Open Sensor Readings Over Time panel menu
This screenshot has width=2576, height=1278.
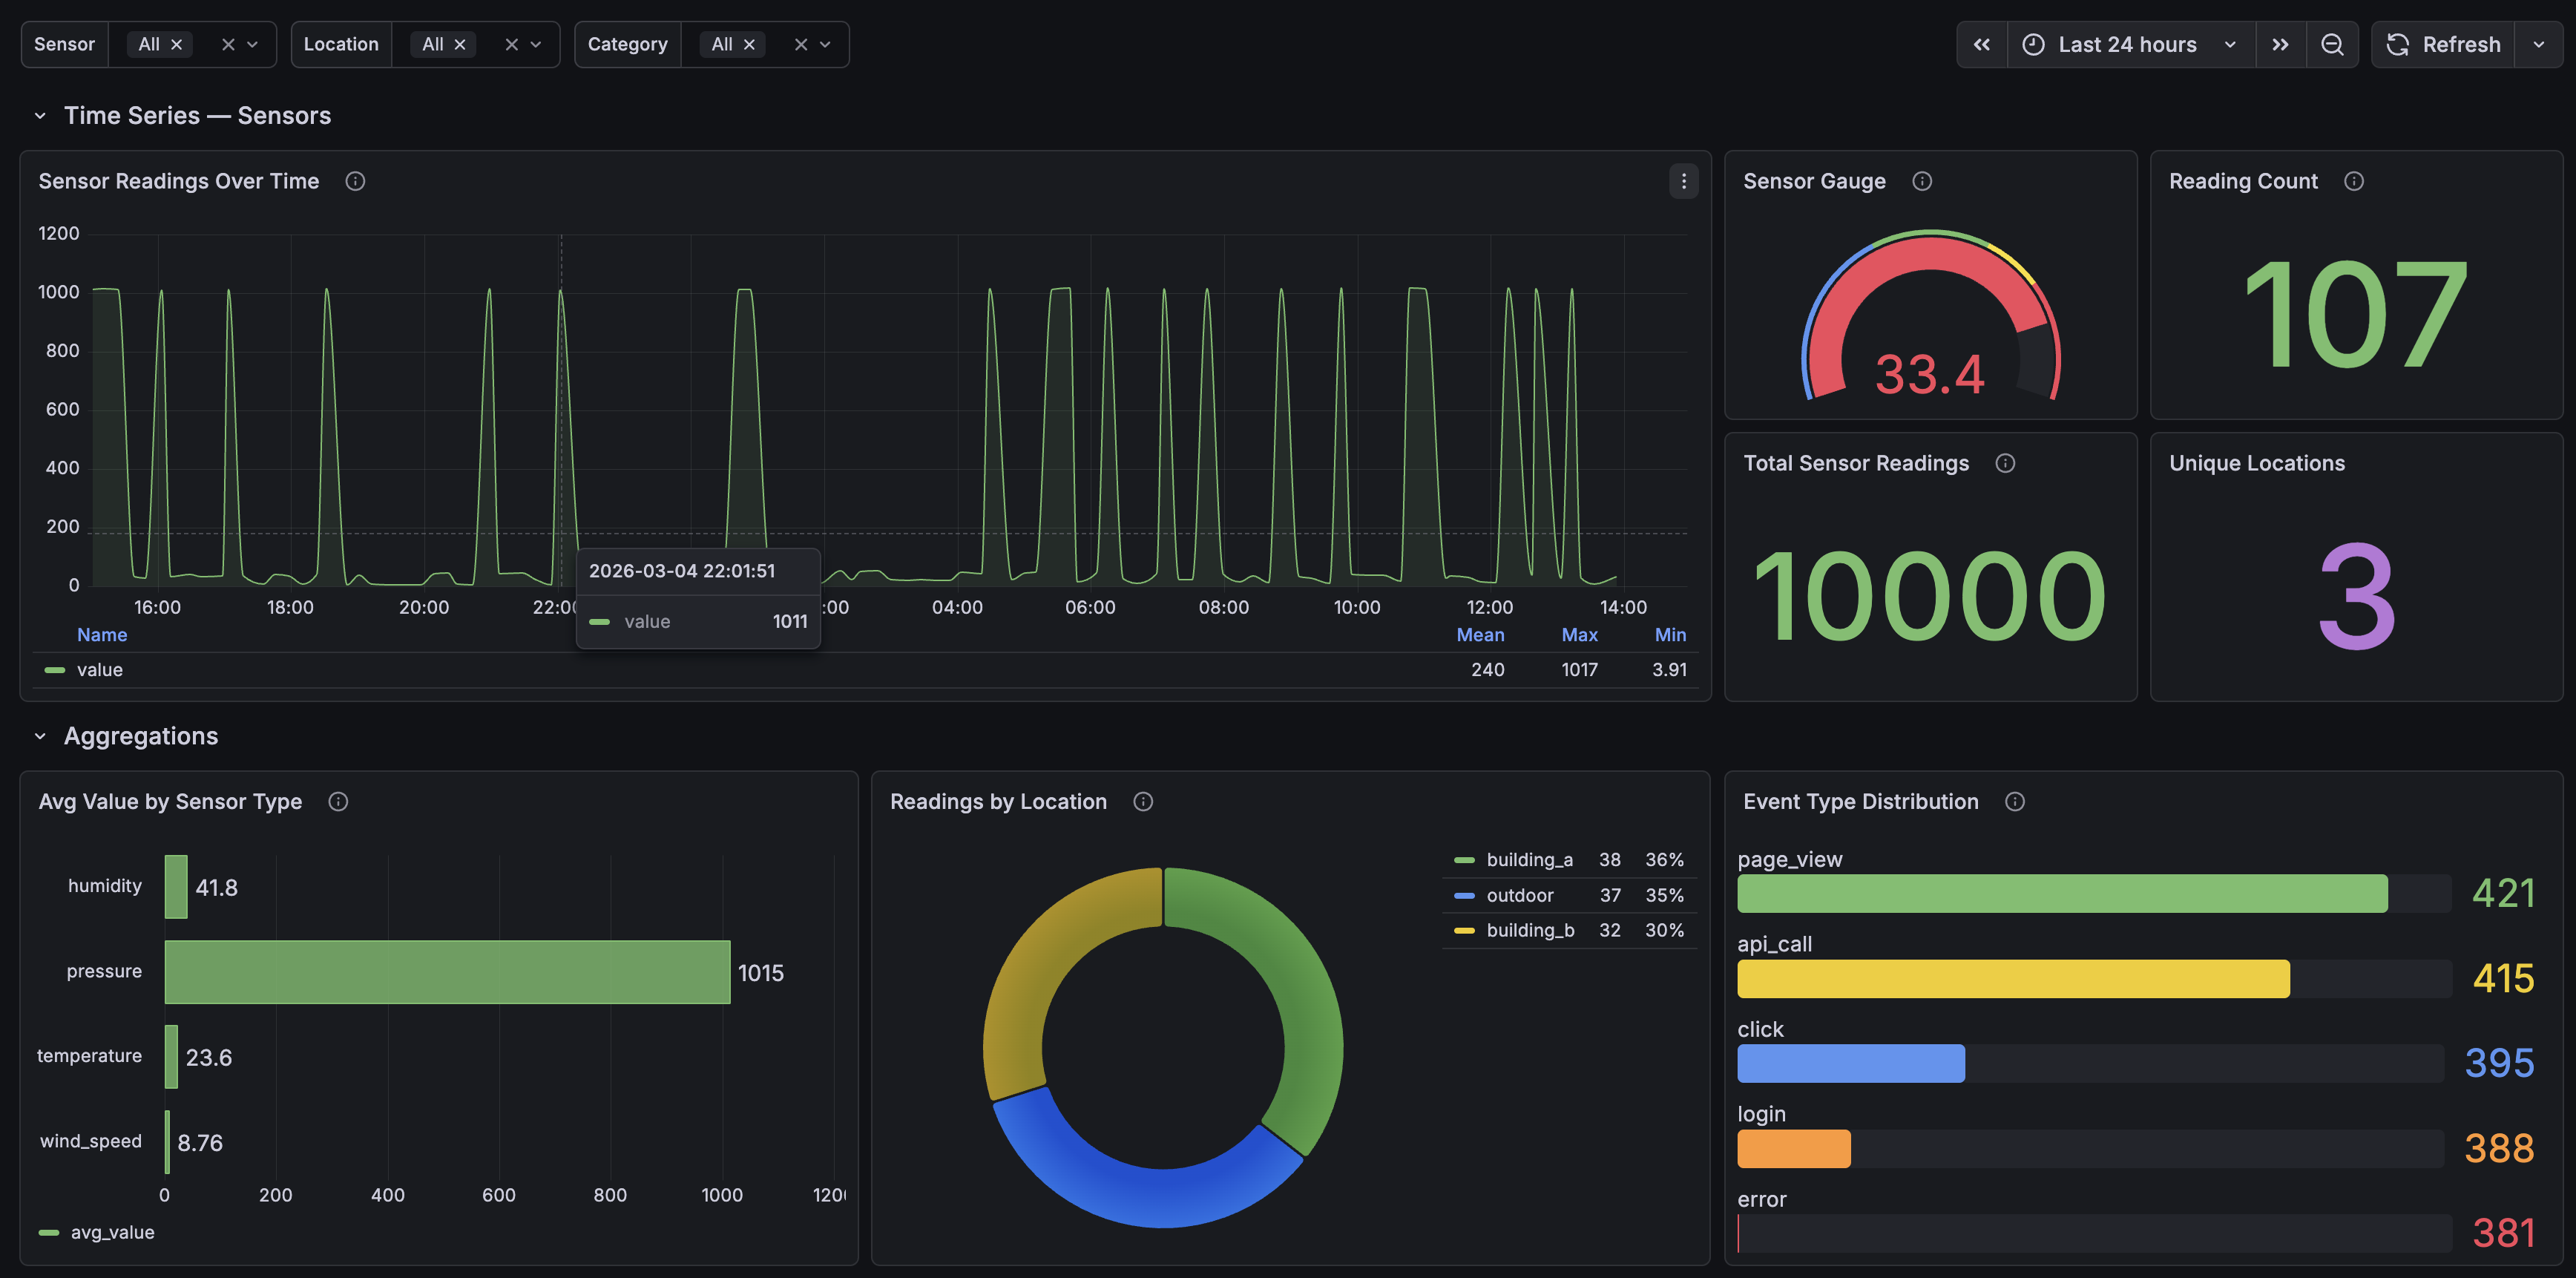pyautogui.click(x=1684, y=181)
